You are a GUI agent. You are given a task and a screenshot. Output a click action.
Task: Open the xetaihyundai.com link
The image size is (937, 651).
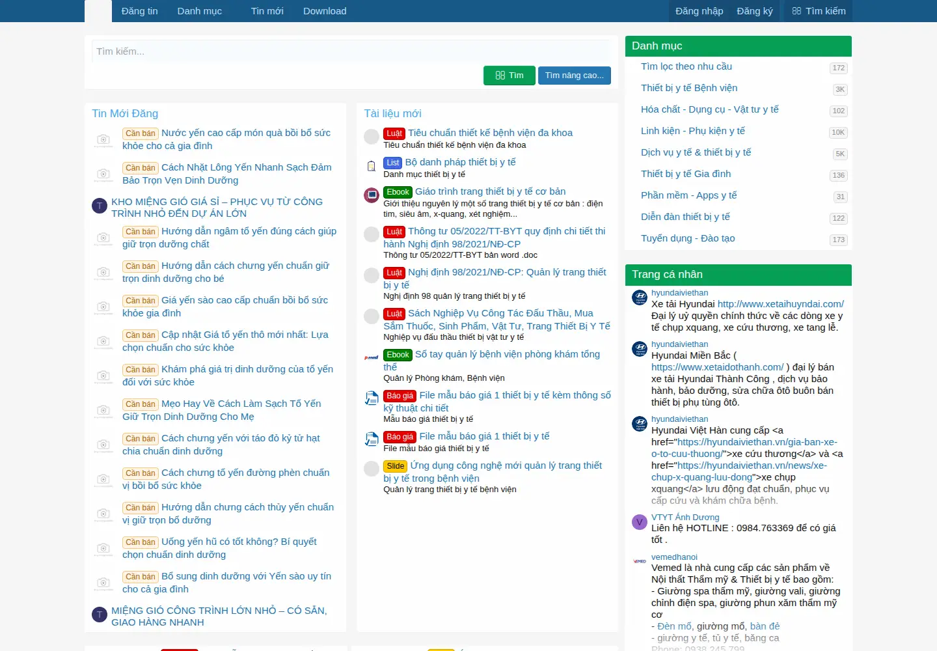tap(781, 304)
